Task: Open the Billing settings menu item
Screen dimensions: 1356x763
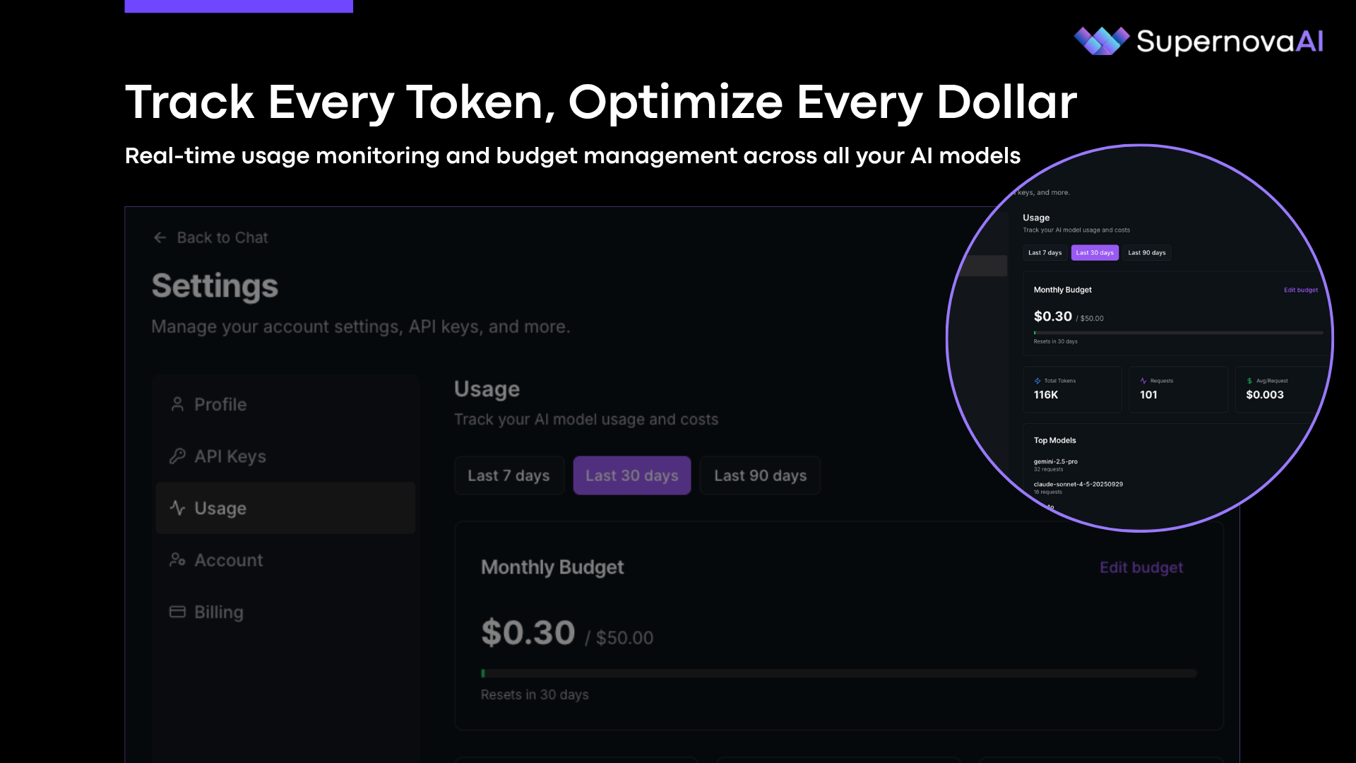Action: coord(219,612)
